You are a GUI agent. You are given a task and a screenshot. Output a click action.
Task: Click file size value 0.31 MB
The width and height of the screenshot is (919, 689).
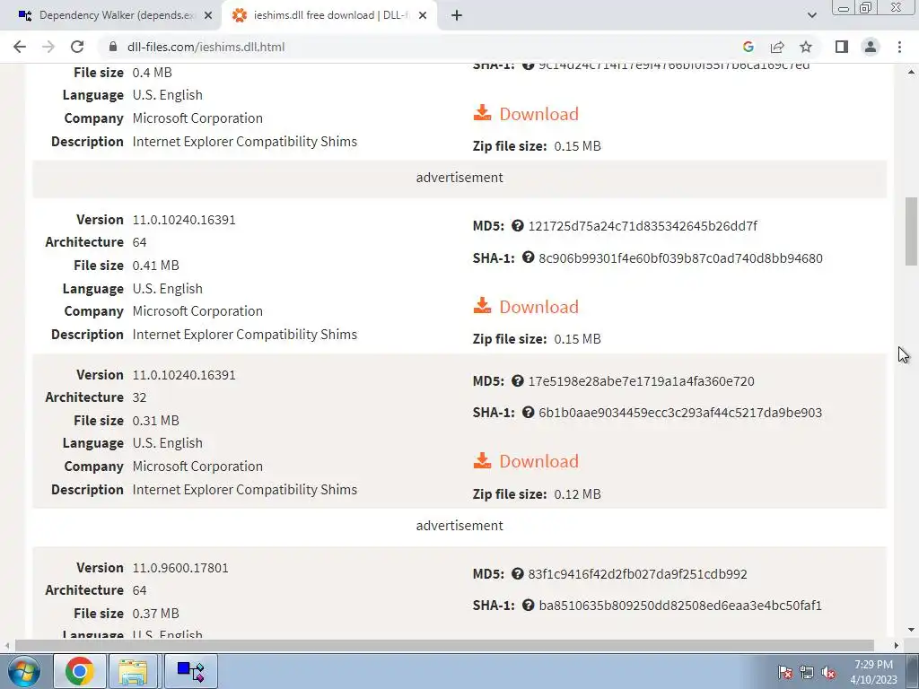point(156,421)
